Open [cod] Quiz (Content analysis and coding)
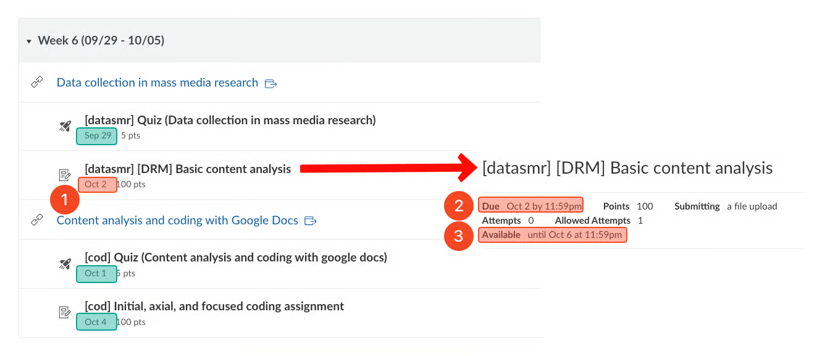Viewport: 817px width, 356px height. [x=235, y=257]
